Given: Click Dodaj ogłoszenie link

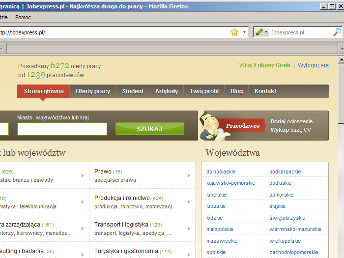Looking at the screenshot, I should pos(291,121).
